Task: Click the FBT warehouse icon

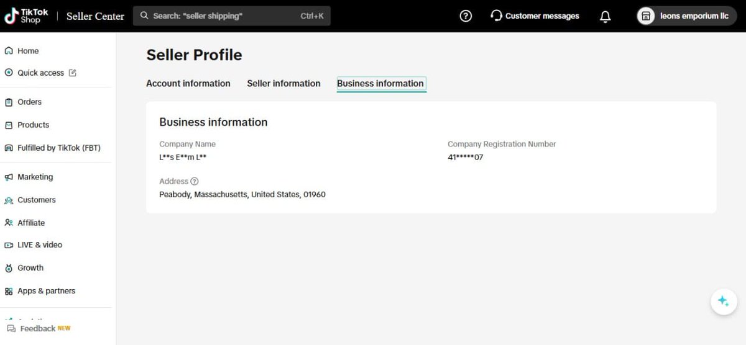Action: pos(9,148)
